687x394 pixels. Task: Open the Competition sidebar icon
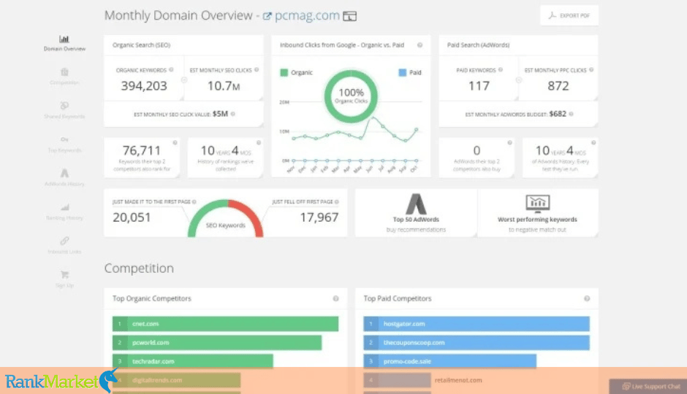(x=64, y=72)
